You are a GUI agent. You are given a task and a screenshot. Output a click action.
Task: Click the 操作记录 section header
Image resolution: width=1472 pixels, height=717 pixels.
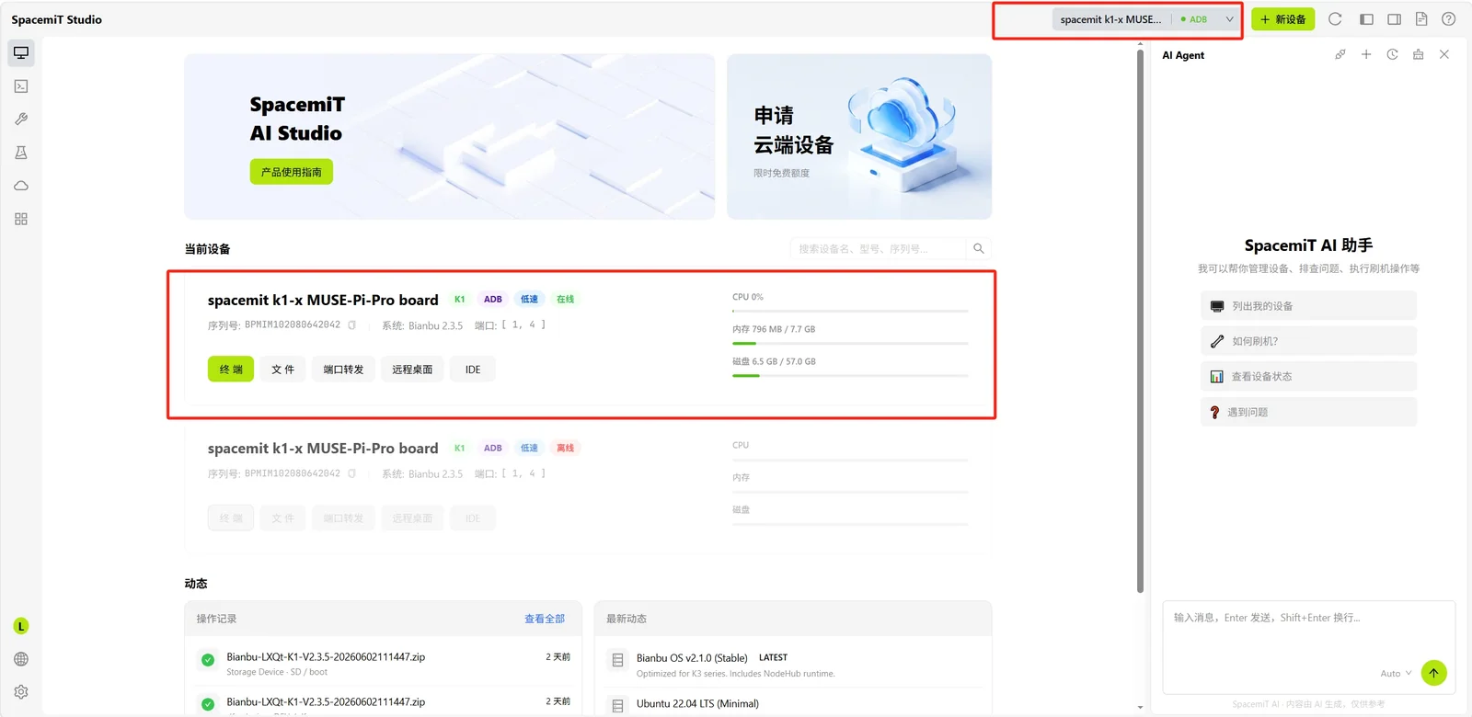tap(217, 620)
